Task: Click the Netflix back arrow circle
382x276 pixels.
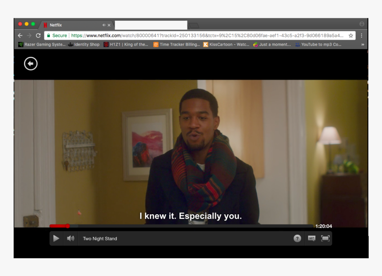Action: pos(31,64)
